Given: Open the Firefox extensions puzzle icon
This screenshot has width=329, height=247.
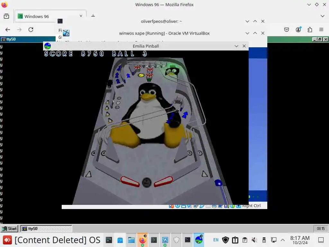Looking at the screenshot, I should [310, 30].
